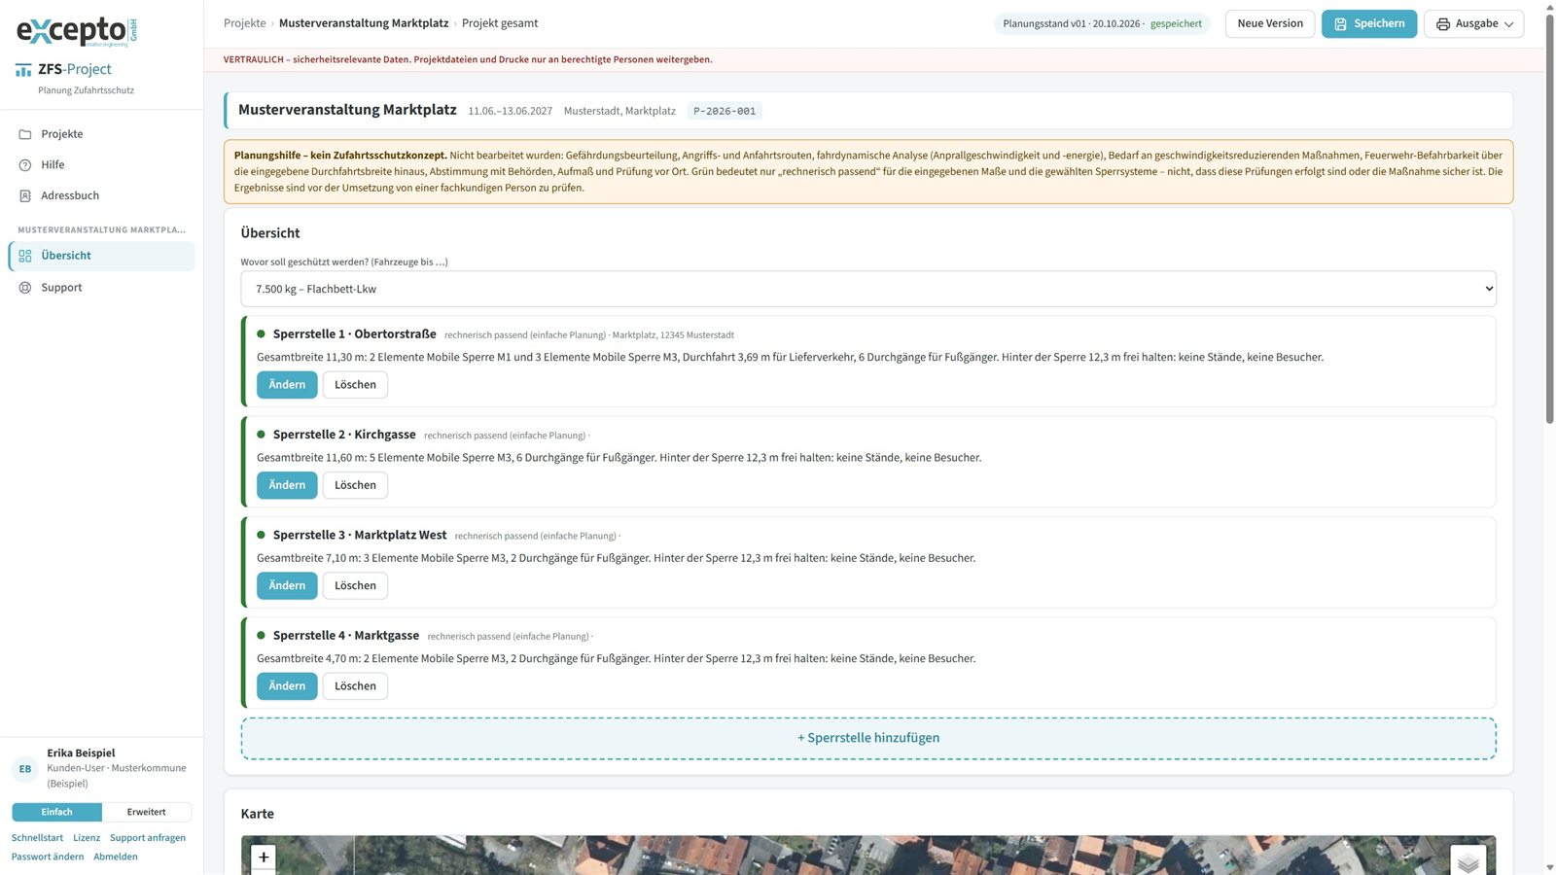
Task: Click Passwort ändern link
Action: pos(48,857)
